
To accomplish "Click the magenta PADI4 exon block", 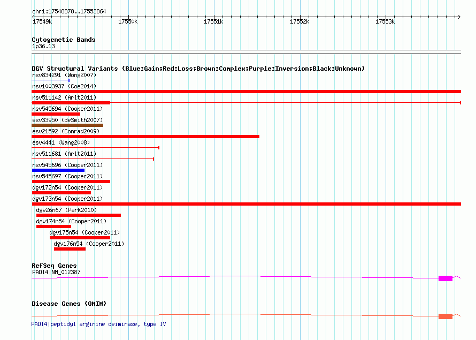I will [x=446, y=278].
